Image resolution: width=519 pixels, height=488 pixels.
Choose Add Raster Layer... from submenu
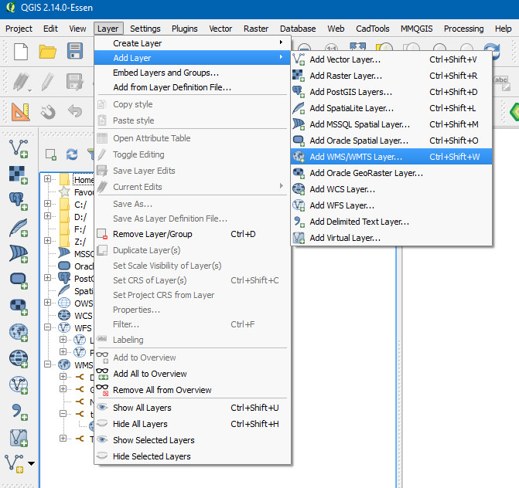pyautogui.click(x=391, y=76)
